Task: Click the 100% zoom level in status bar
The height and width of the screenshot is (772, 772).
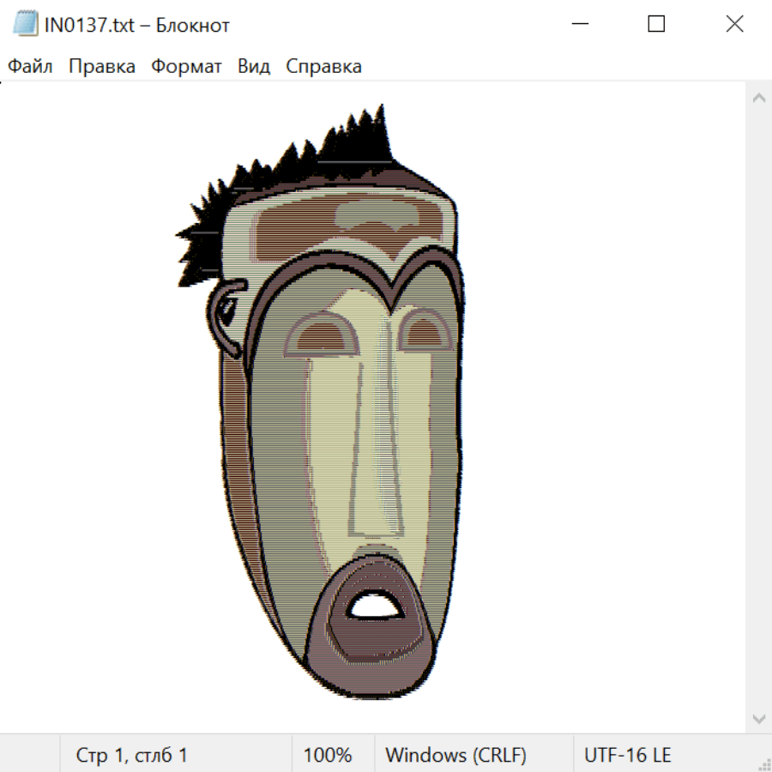Action: click(328, 756)
